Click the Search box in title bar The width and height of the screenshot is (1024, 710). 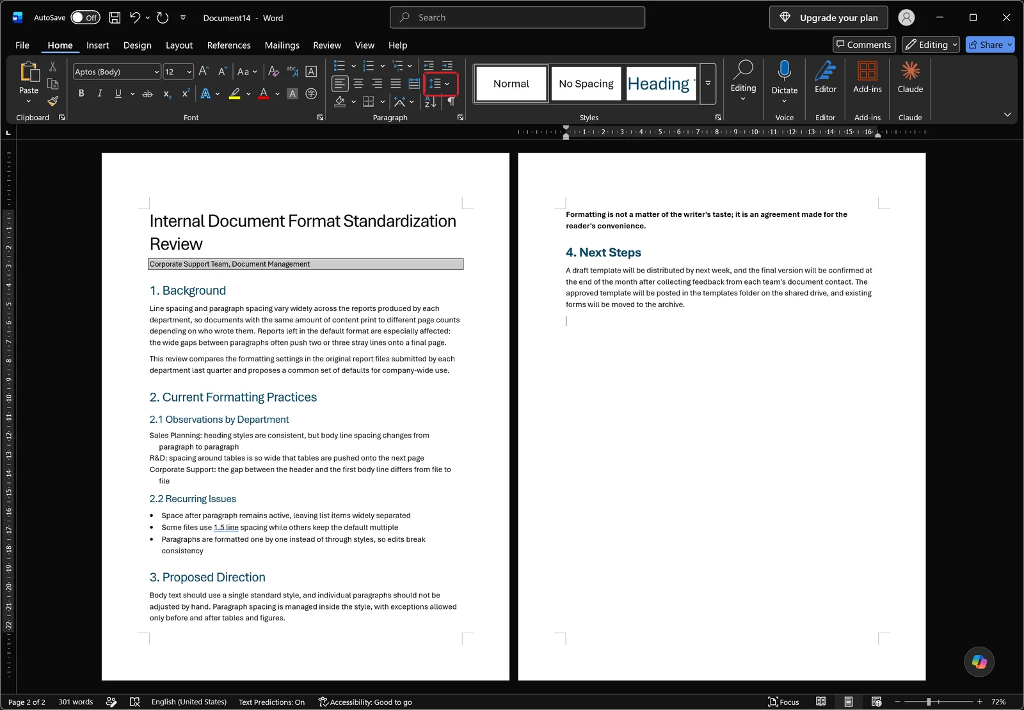pos(517,18)
